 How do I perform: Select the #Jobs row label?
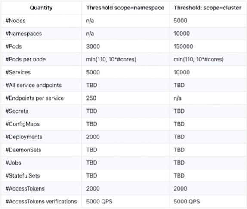pyautogui.click(x=13, y=163)
